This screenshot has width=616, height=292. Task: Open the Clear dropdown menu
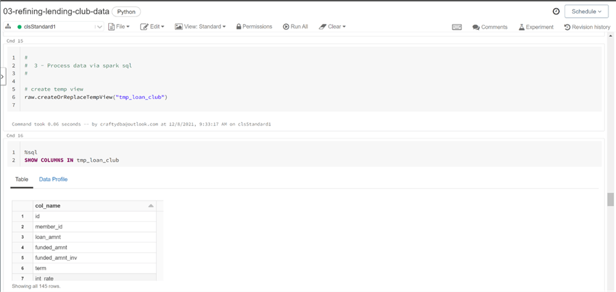click(x=333, y=27)
